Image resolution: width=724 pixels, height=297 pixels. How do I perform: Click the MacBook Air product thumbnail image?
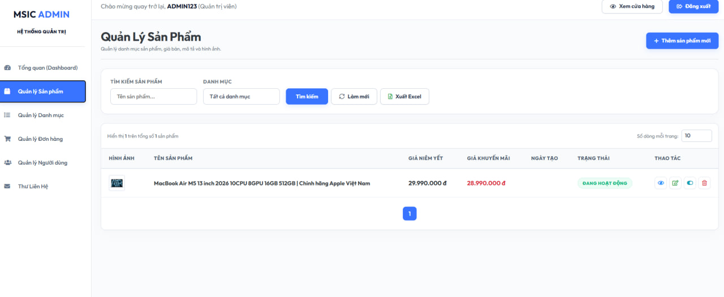(117, 183)
